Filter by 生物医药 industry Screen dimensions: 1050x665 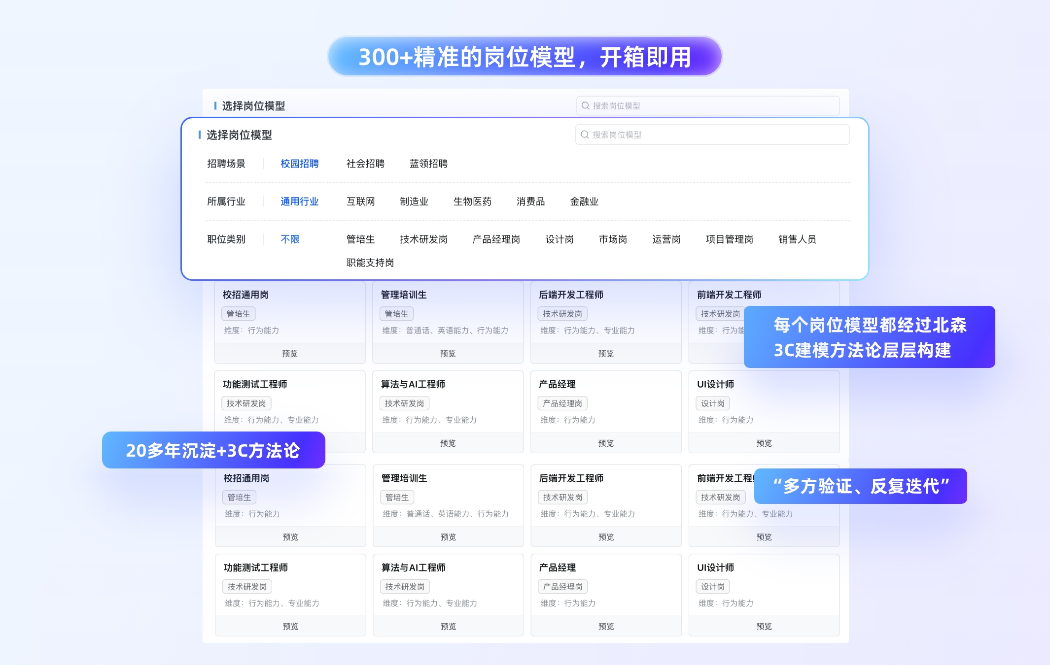click(472, 201)
